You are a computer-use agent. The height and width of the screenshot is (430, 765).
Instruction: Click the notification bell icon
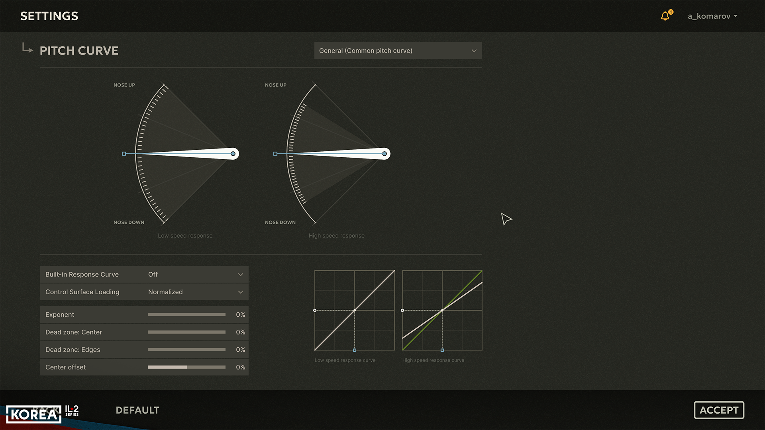[665, 16]
